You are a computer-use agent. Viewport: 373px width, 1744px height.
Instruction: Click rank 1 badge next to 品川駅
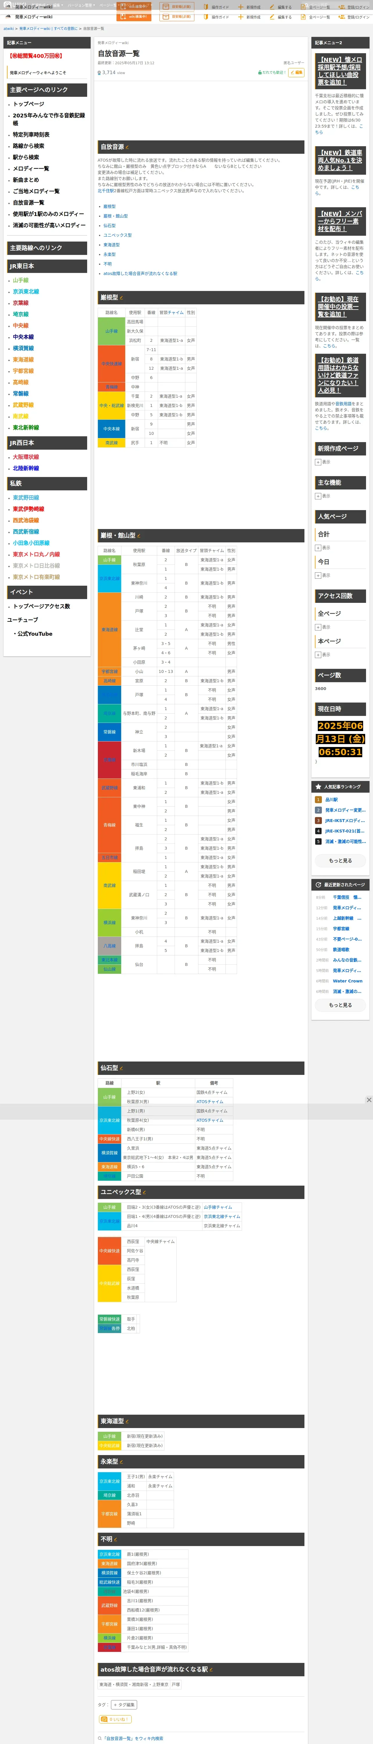tap(318, 800)
